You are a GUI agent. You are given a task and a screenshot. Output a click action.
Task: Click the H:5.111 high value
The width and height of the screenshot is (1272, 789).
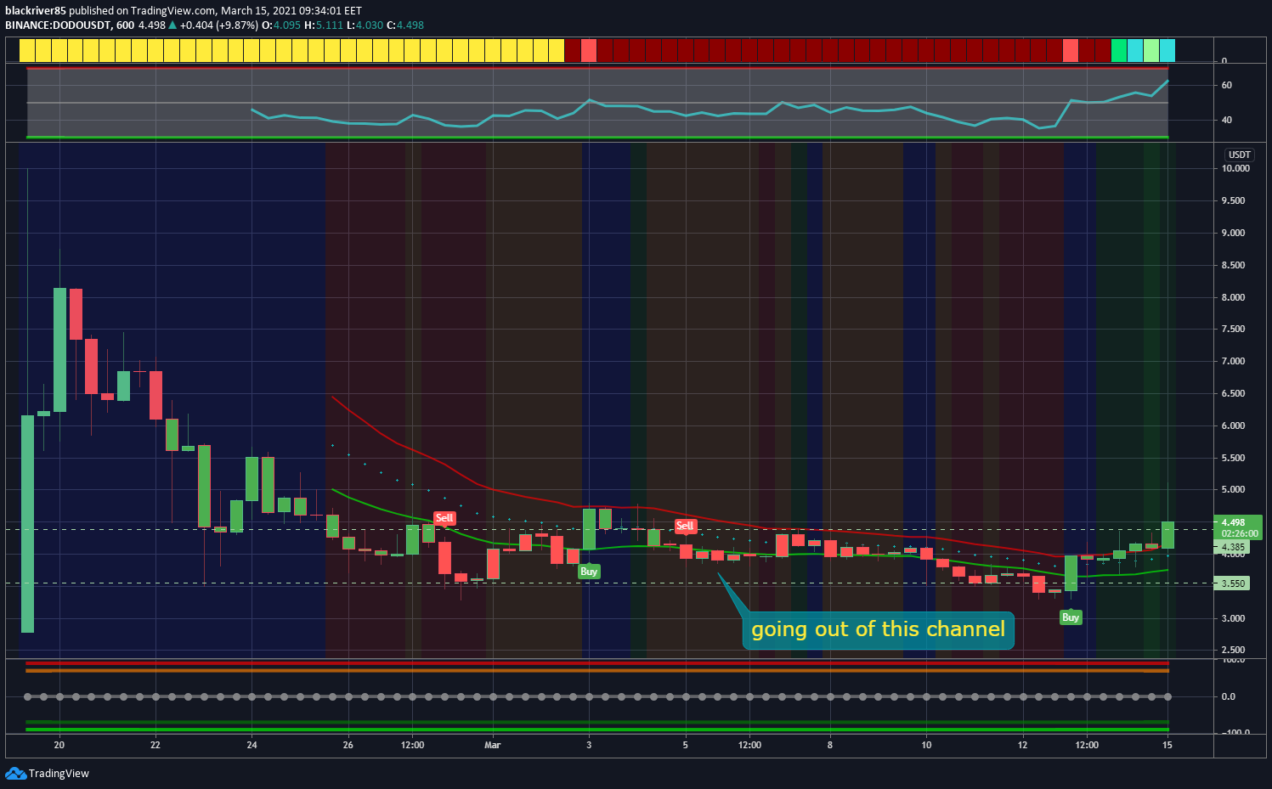click(x=324, y=25)
